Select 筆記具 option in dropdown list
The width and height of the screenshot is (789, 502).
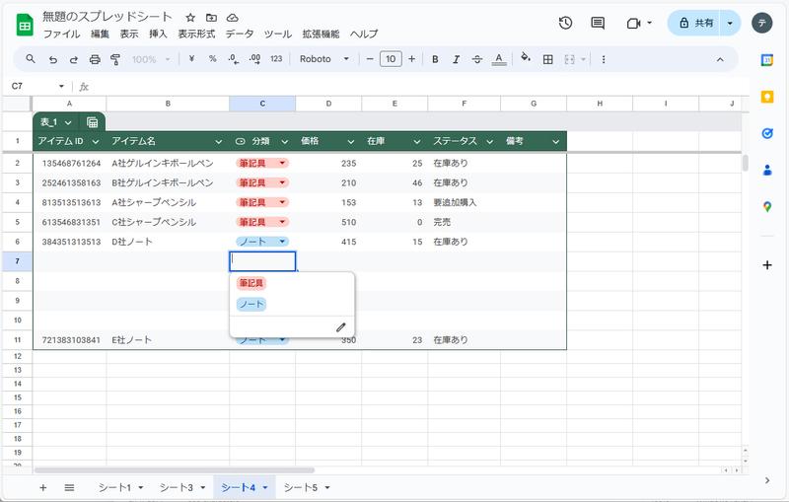(x=251, y=283)
